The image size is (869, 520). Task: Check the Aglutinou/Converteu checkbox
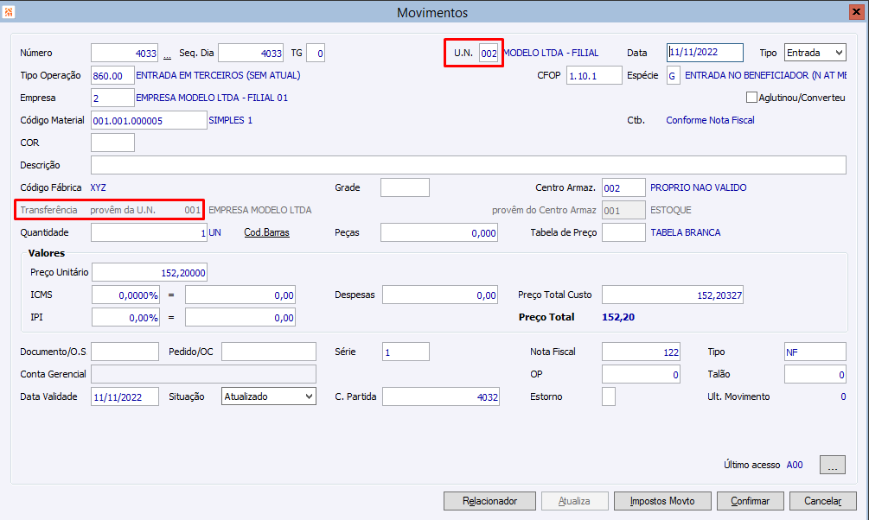click(x=751, y=98)
